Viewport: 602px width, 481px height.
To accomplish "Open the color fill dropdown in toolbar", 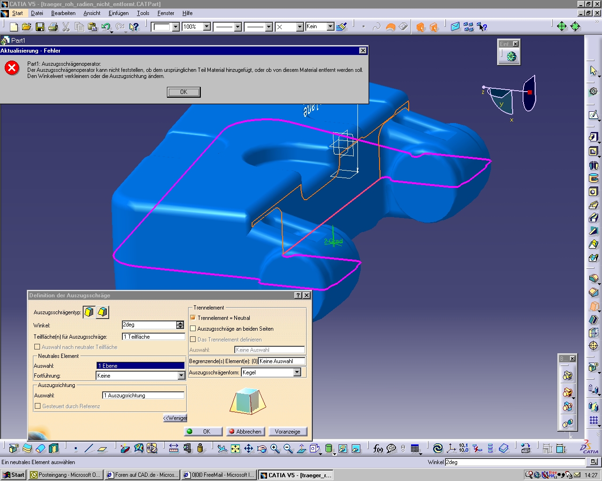I will coord(176,27).
